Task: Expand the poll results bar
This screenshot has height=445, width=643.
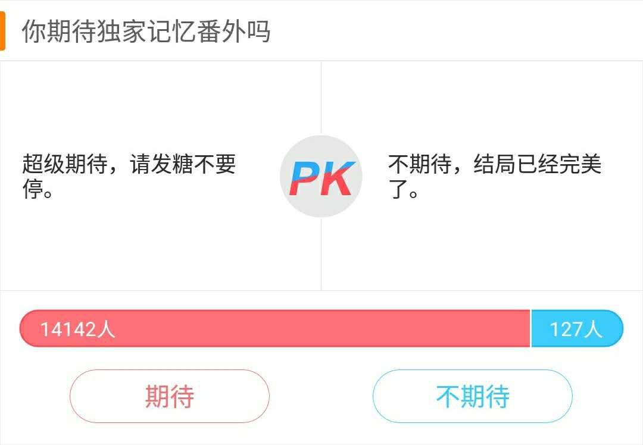Action: (x=321, y=328)
